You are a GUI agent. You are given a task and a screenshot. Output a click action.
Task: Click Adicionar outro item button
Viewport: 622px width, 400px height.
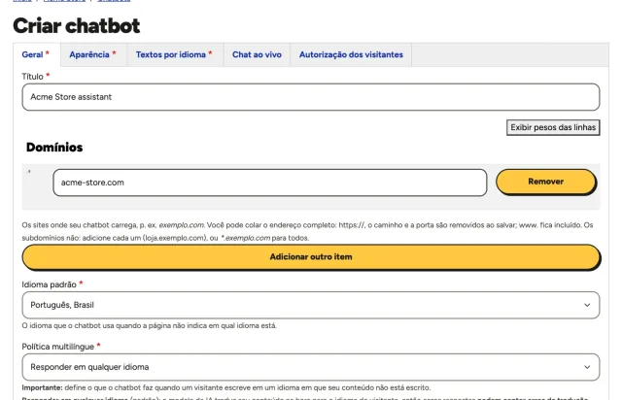[311, 257]
